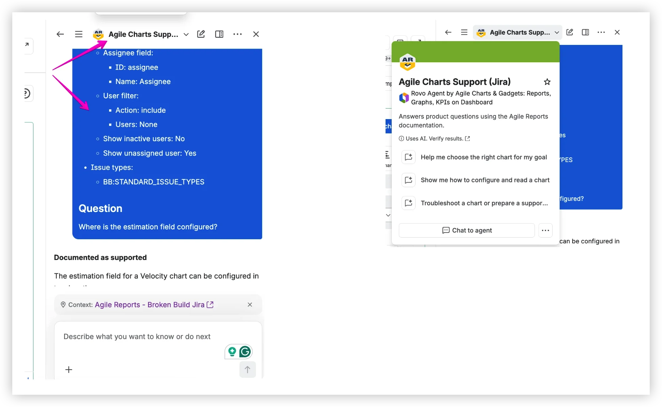This screenshot has height=407, width=662.
Task: Click 'Show inactive users: No' line
Action: coord(144,139)
